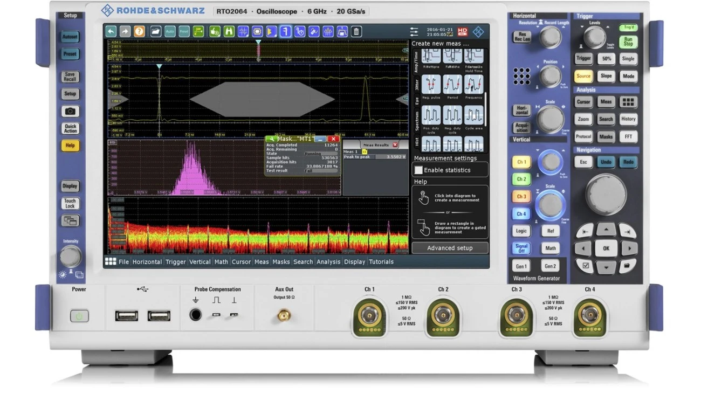The width and height of the screenshot is (701, 394).
Task: Click the Rohde & Schwarz diamond logo icon
Action: pyautogui.click(x=478, y=32)
